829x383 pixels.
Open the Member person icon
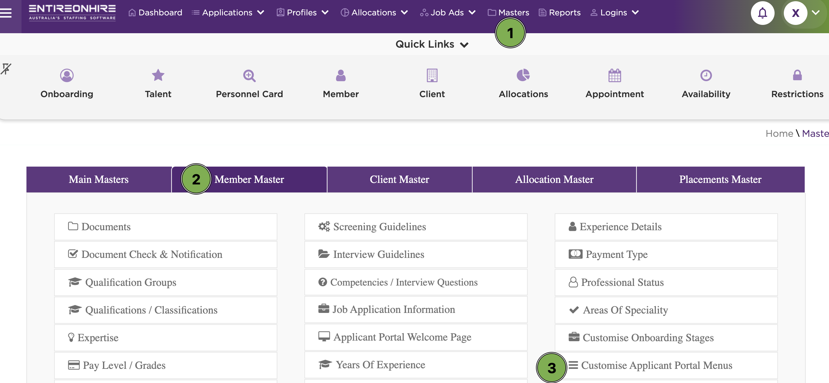tap(341, 76)
